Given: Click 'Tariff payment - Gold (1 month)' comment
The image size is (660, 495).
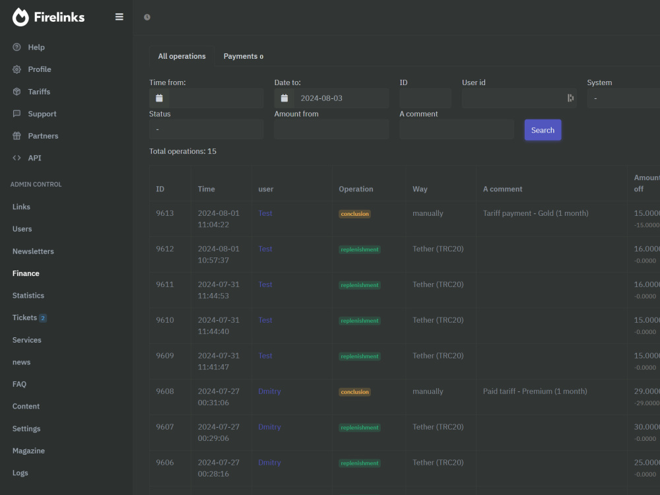Looking at the screenshot, I should point(535,213).
